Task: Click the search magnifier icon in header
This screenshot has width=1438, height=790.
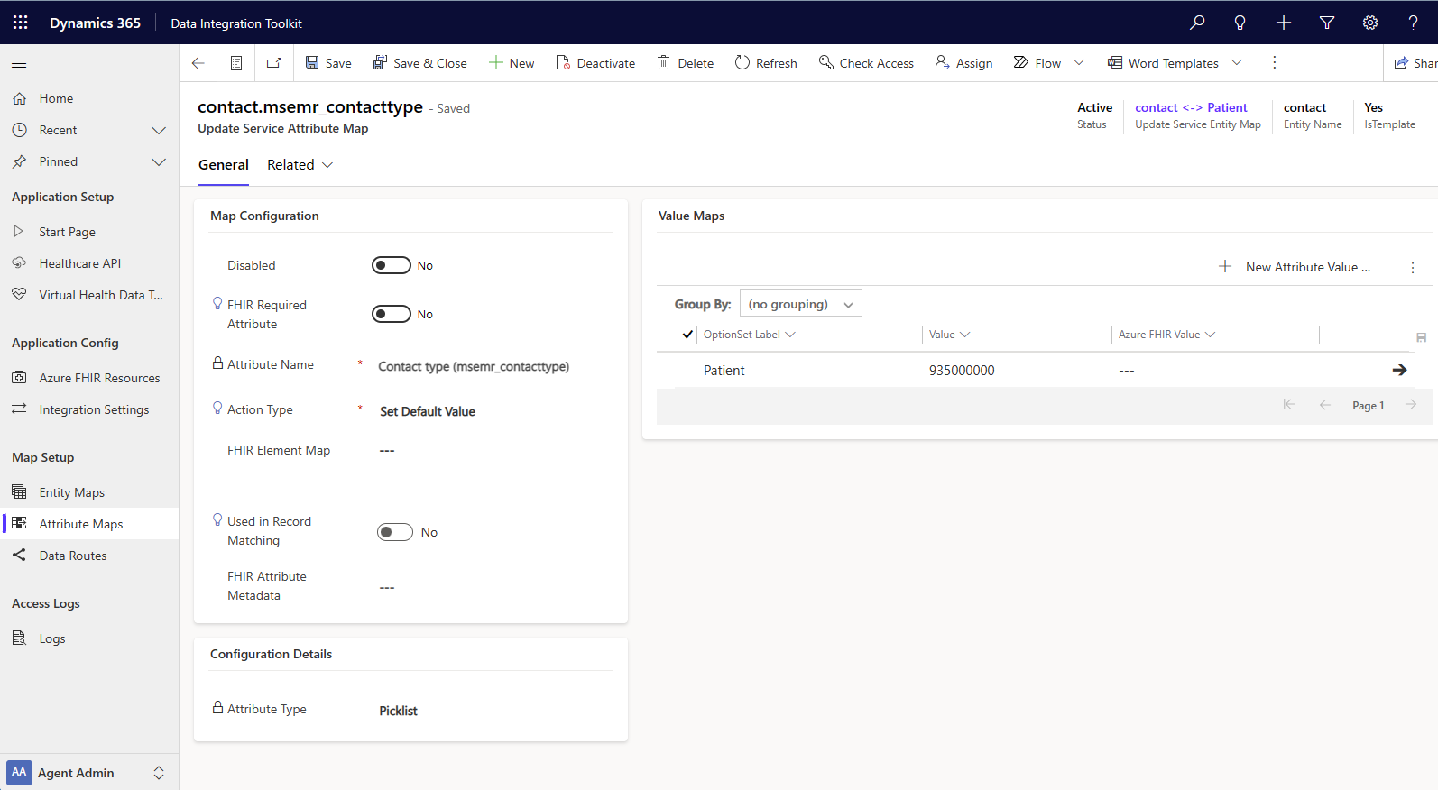Action: click(1197, 23)
